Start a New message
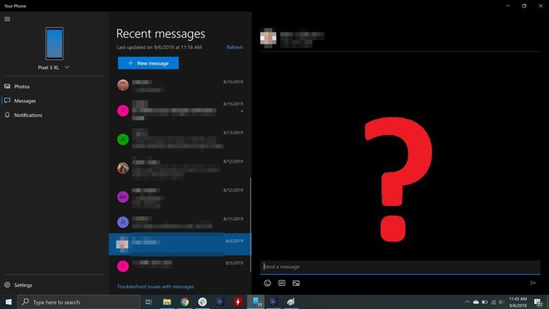This screenshot has height=309, width=549. click(x=148, y=63)
